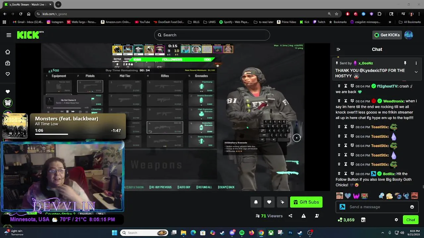Image resolution: width=424 pixels, height=238 pixels.
Task: Open the Browse icon in the Kick sidebar
Action: tap(8, 63)
